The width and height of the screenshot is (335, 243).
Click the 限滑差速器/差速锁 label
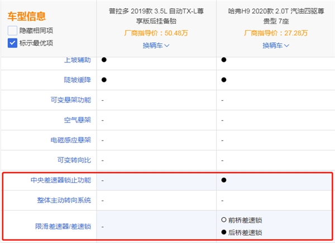coord(63,226)
